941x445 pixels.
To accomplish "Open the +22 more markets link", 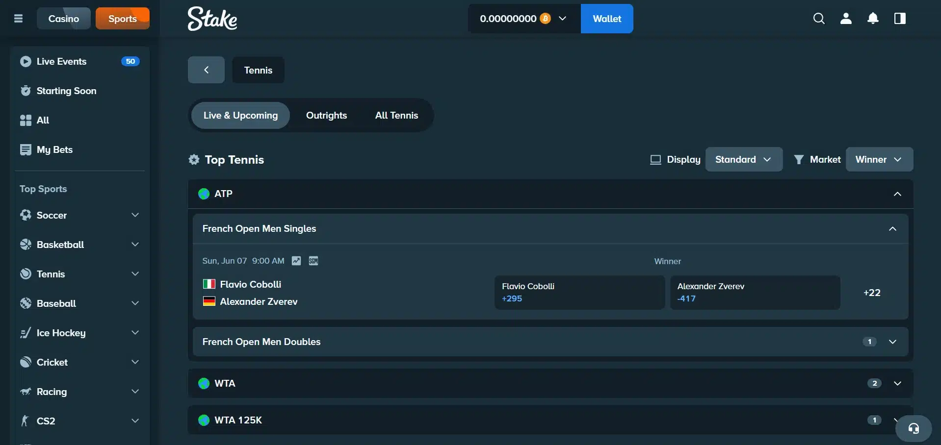I will (x=872, y=293).
